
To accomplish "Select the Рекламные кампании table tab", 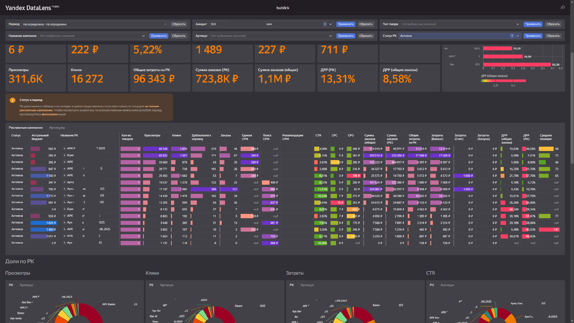I will (27, 128).
